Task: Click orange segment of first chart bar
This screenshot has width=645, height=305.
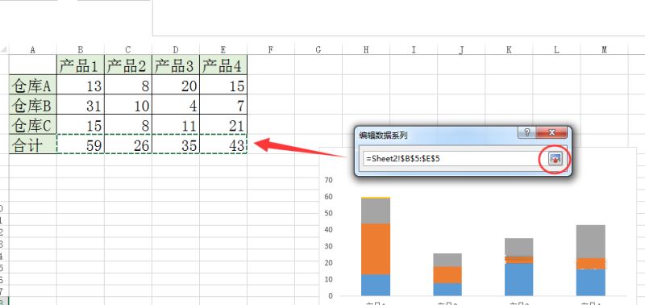Action: click(376, 249)
